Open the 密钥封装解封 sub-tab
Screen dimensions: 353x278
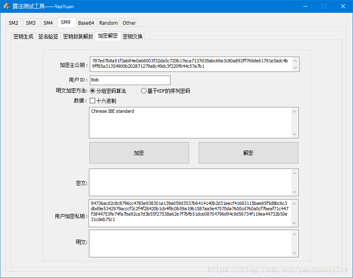point(78,36)
